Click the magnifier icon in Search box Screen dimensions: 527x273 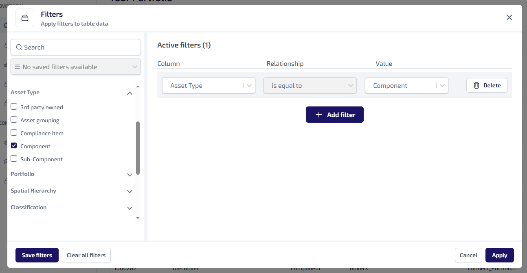(x=19, y=47)
